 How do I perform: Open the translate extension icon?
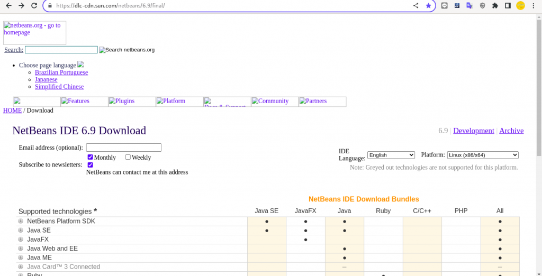click(469, 5)
